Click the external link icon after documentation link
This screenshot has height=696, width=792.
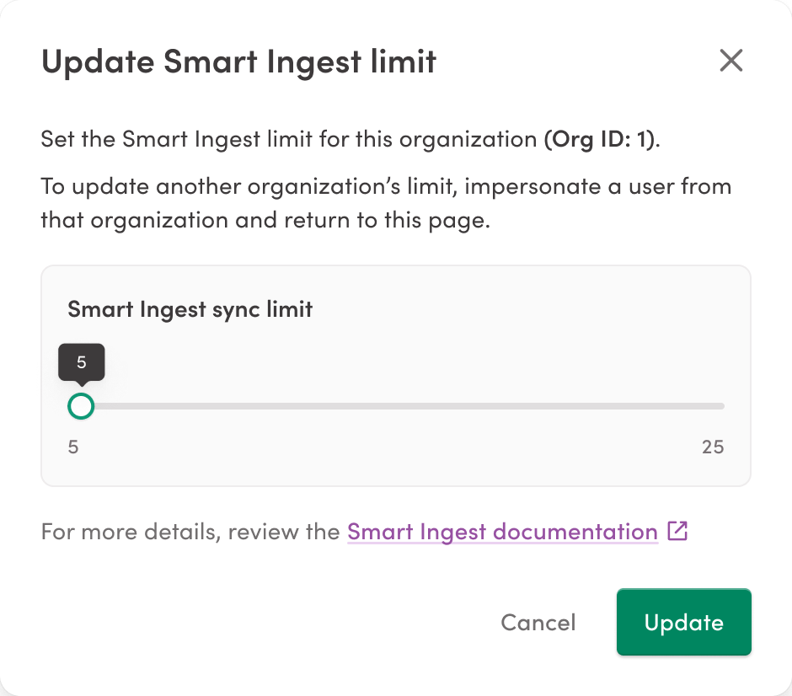pyautogui.click(x=677, y=531)
